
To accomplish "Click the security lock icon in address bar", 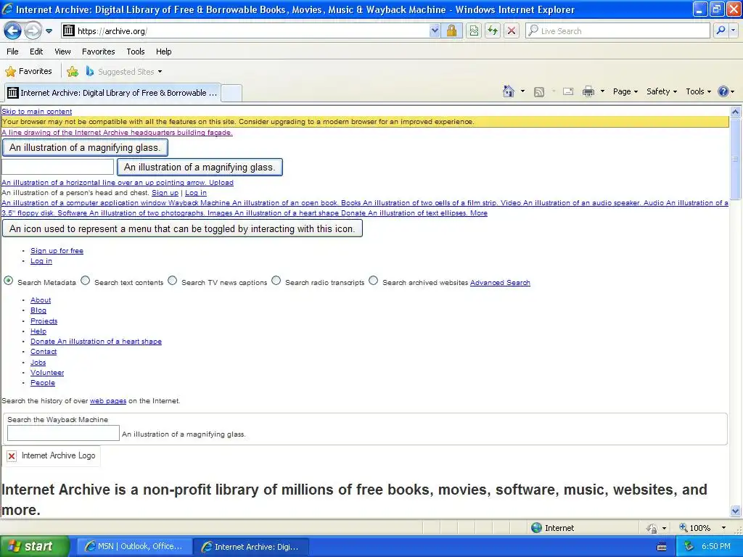I will [451, 30].
